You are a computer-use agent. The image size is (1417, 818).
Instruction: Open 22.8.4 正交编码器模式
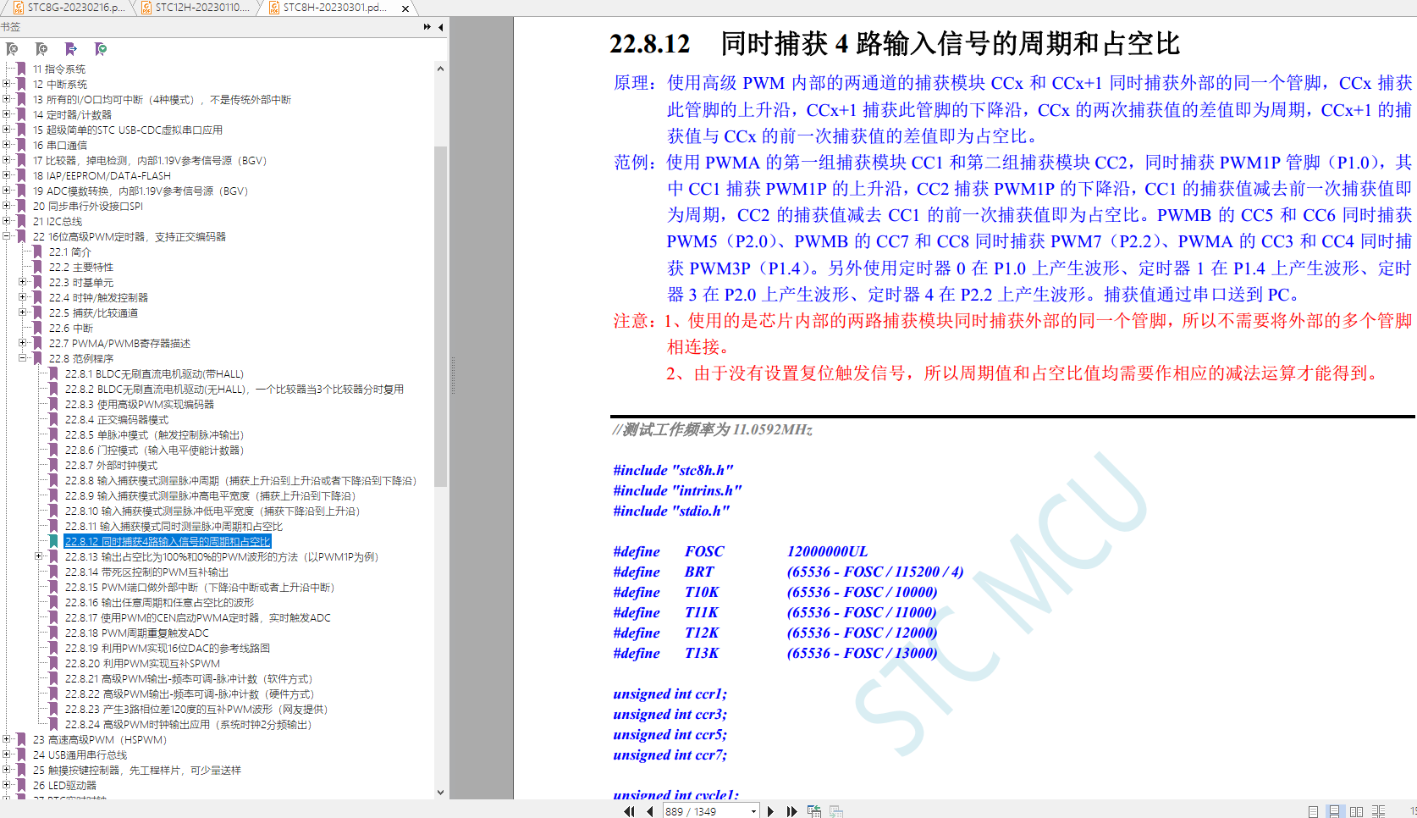[117, 420]
